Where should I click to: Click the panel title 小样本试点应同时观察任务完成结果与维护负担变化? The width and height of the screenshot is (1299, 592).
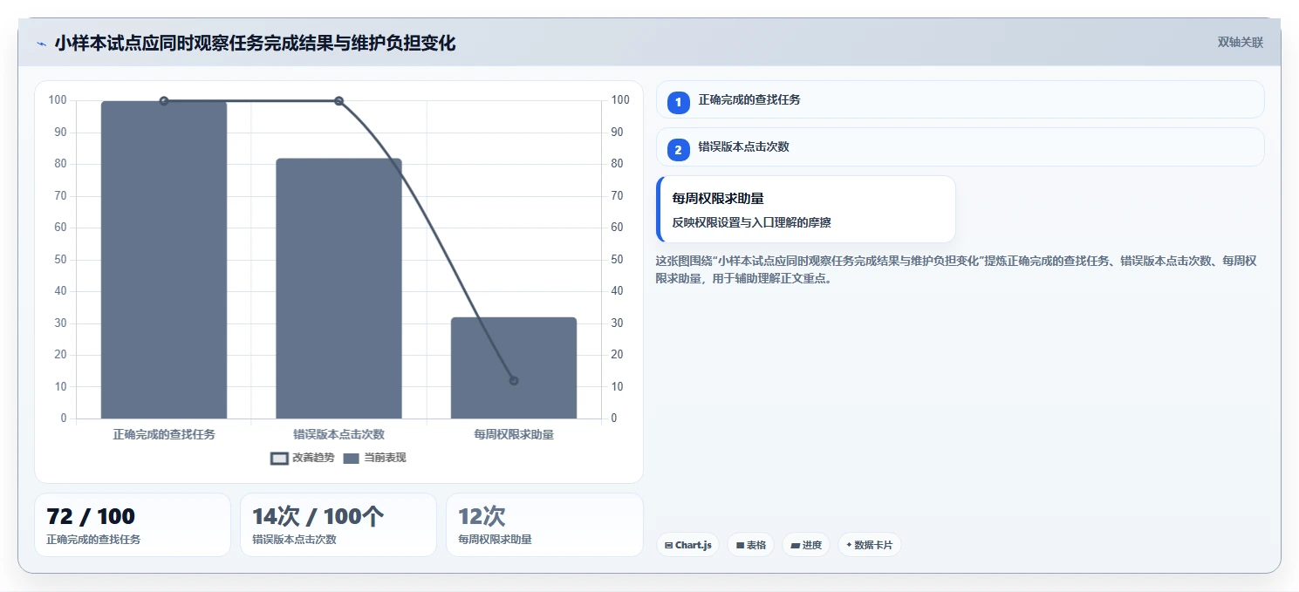[255, 43]
